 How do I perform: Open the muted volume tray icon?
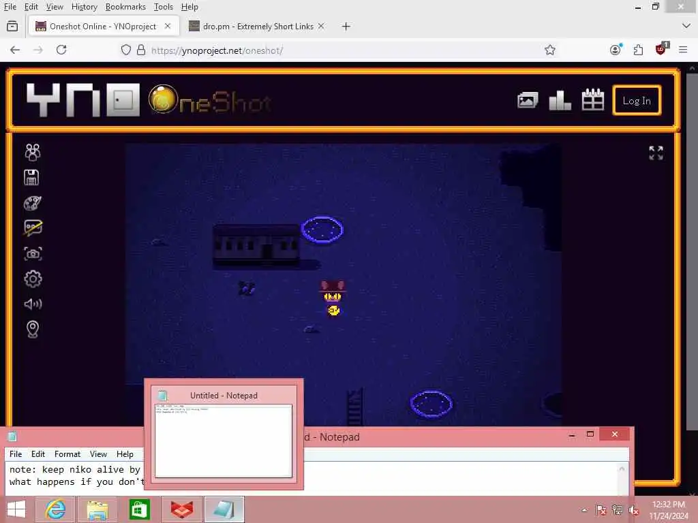[x=634, y=510]
